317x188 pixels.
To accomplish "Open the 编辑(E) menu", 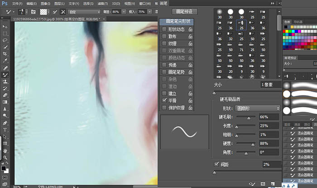I will 32,4.
